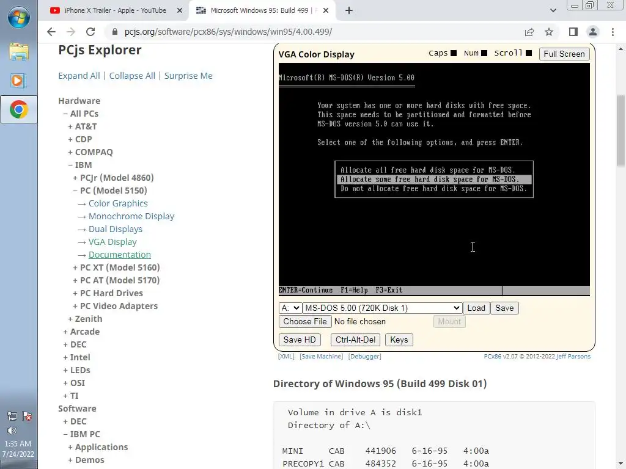Expand the Arcade tree node
626x469 pixels.
(81, 332)
